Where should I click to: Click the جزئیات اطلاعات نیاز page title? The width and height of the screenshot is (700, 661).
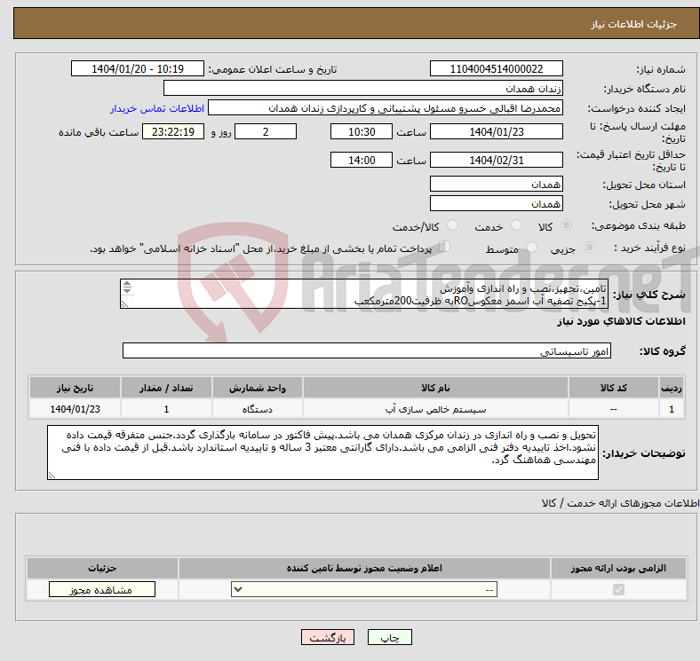pos(634,24)
